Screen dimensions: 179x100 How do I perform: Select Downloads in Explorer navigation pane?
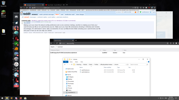(x=71, y=84)
